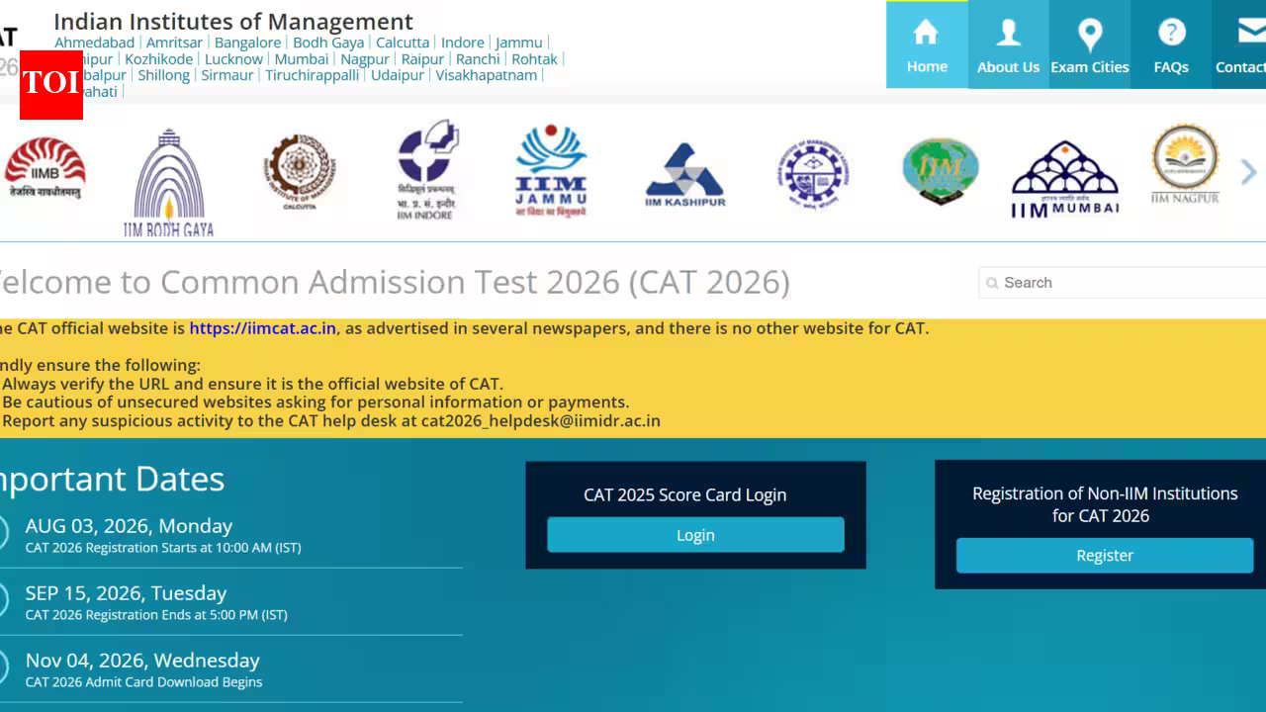Screen dimensions: 1266x712
Task: Open the Contact envelope menu item
Action: click(x=1239, y=44)
